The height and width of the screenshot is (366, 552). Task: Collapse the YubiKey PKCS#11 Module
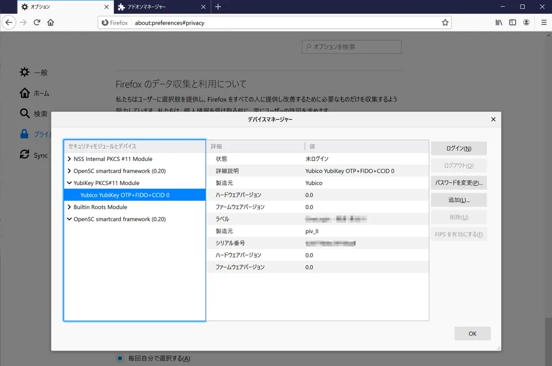click(x=70, y=182)
